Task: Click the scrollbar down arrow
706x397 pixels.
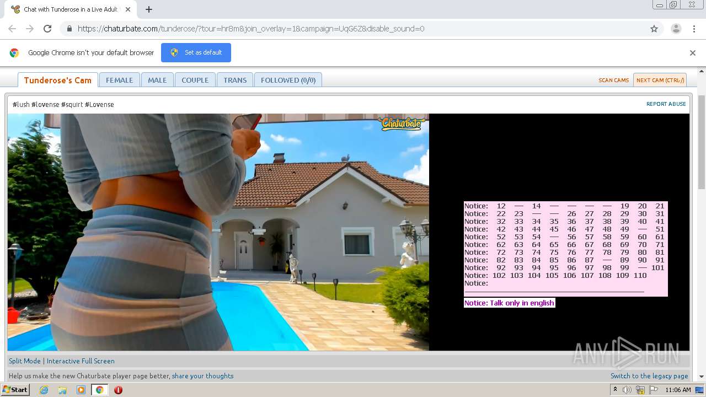Action: tap(702, 377)
